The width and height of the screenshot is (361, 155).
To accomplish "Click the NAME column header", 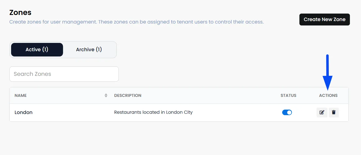I will [x=21, y=95].
